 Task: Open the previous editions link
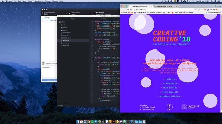(x=170, y=96)
